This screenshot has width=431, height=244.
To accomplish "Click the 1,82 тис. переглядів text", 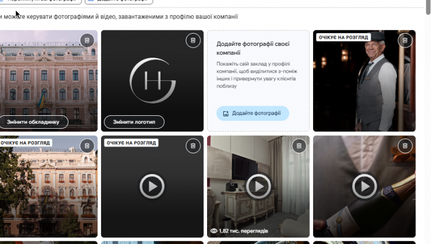I will [243, 231].
